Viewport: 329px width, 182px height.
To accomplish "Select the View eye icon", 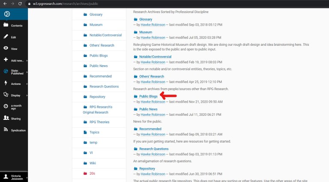I will [x=6, y=48].
